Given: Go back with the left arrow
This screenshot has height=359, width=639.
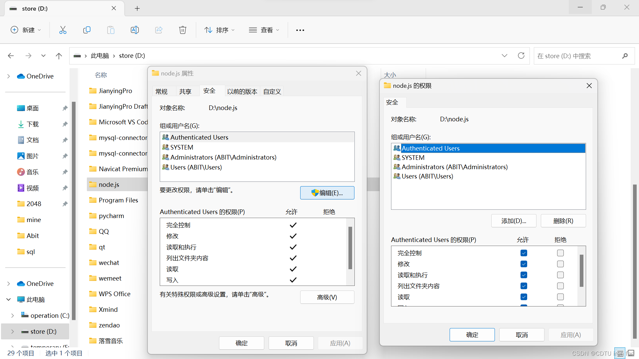Looking at the screenshot, I should (11, 56).
